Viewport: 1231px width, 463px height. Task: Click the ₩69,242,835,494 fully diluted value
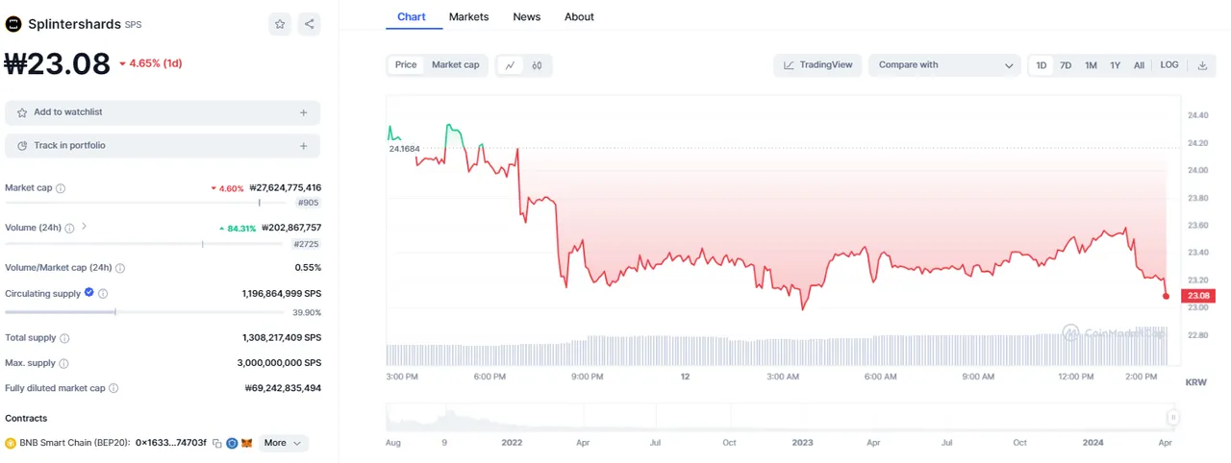point(283,388)
